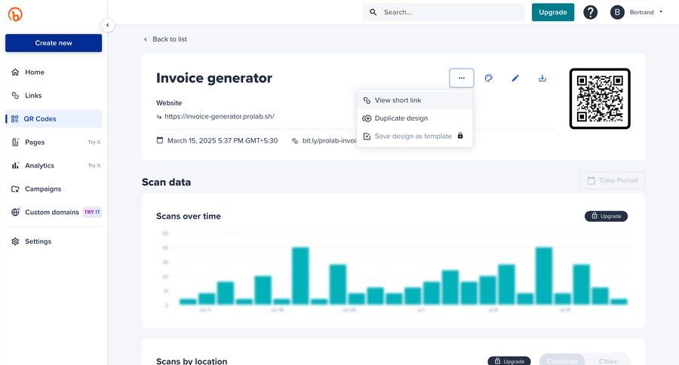Open the customize design palette icon
The height and width of the screenshot is (365, 679).
[488, 78]
